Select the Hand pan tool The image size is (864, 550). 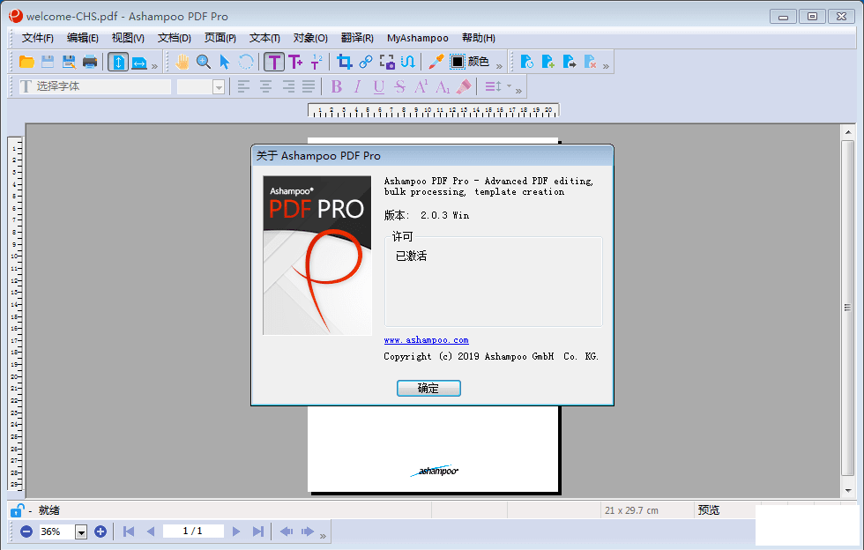coord(182,62)
